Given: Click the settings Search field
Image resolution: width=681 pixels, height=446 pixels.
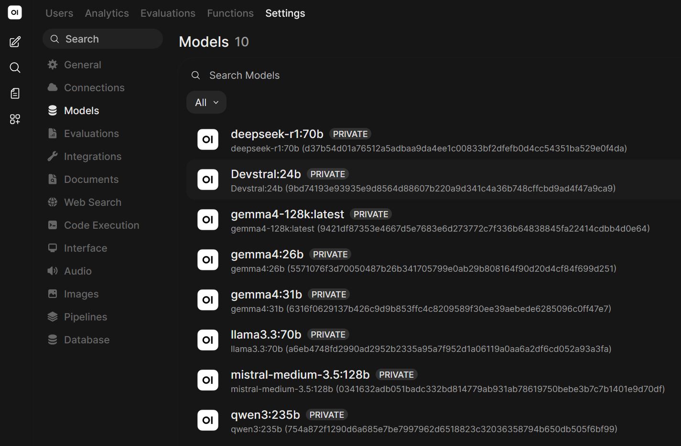Looking at the screenshot, I should (103, 39).
